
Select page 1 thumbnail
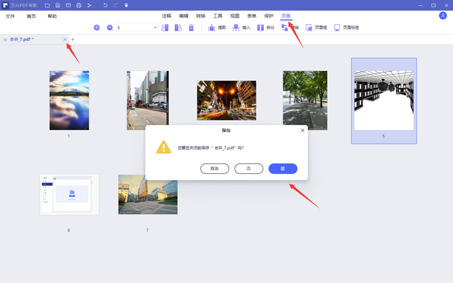coord(69,100)
